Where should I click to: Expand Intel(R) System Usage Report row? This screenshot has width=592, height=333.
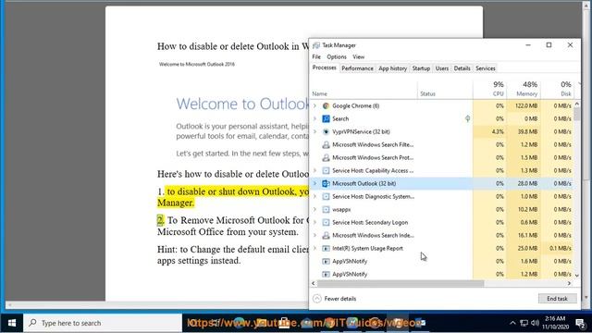[314, 248]
